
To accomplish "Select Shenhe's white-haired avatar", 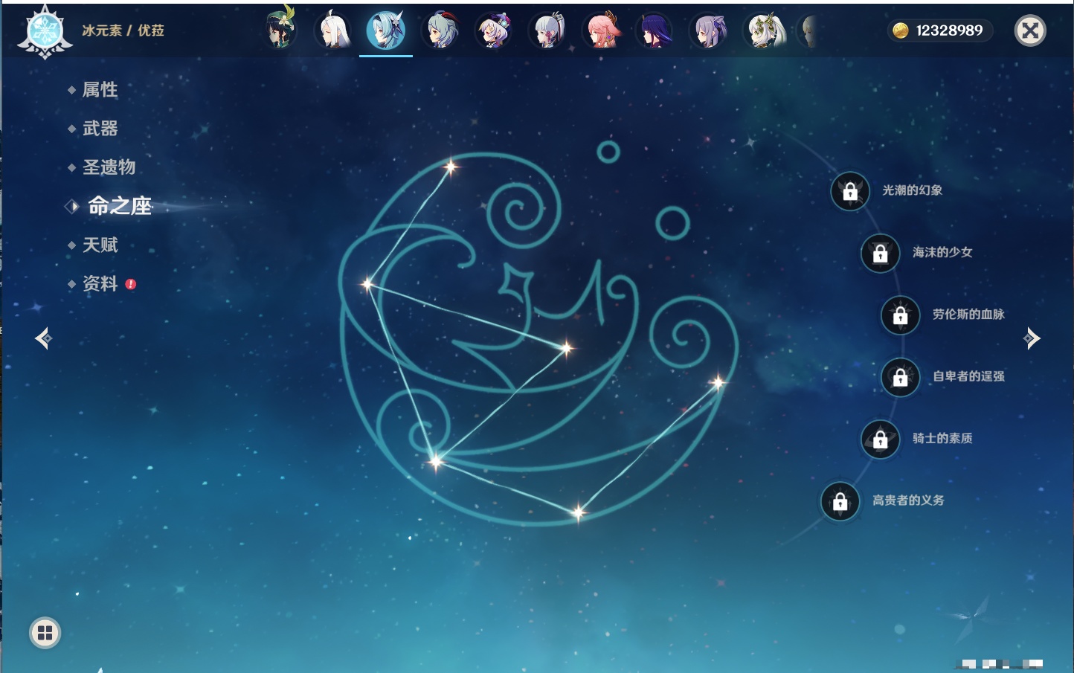I will tap(333, 30).
